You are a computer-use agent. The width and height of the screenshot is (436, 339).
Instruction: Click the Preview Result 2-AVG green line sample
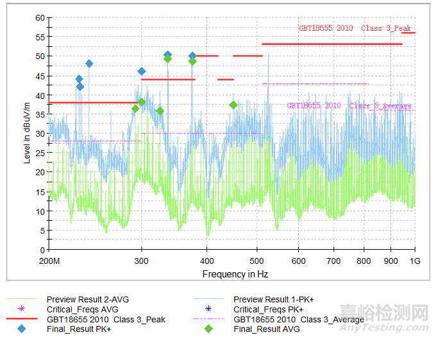point(22,300)
